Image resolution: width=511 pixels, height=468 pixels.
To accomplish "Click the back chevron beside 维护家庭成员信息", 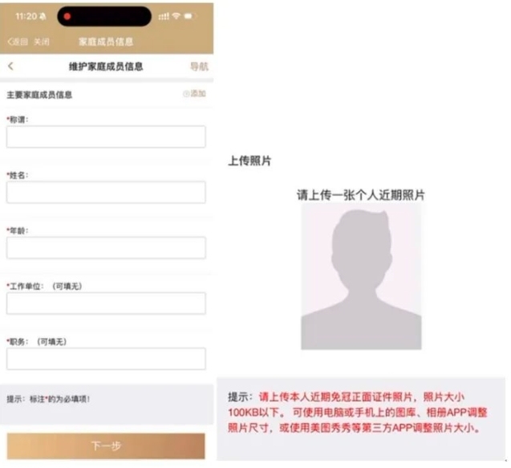I will (x=10, y=66).
